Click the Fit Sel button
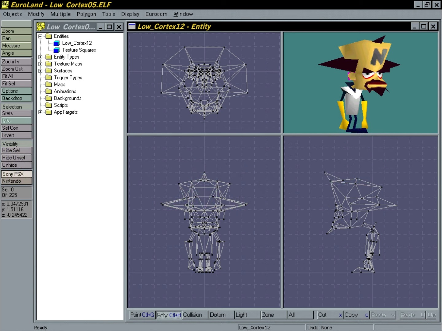Image resolution: width=442 pixels, height=331 pixels. 17,84
